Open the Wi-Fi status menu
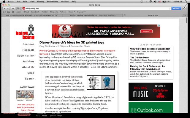Image resolution: width=190 pixels, height=118 pixels. 151,1
